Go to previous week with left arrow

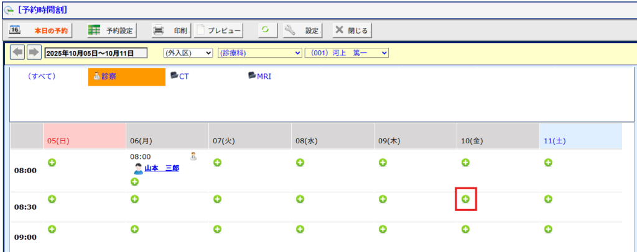(x=18, y=53)
